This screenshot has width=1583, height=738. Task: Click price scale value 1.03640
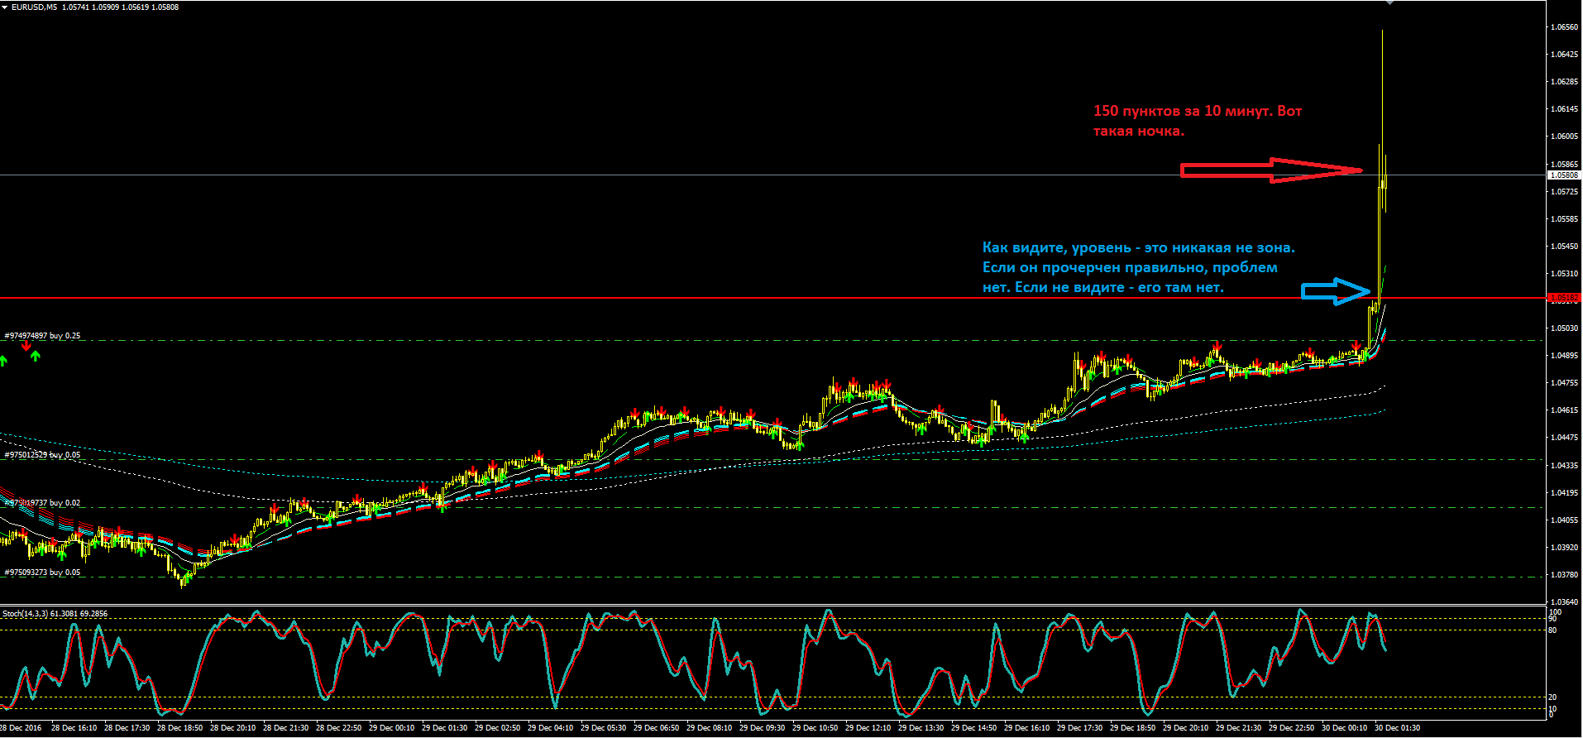point(1564,602)
